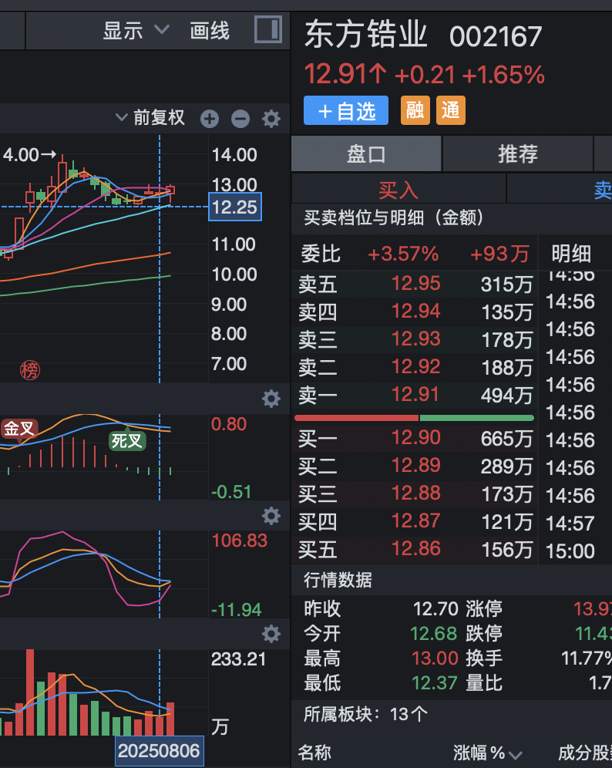Viewport: 612px width, 768px height.
Task: Click the 委比 +3.57% value
Action: (403, 254)
